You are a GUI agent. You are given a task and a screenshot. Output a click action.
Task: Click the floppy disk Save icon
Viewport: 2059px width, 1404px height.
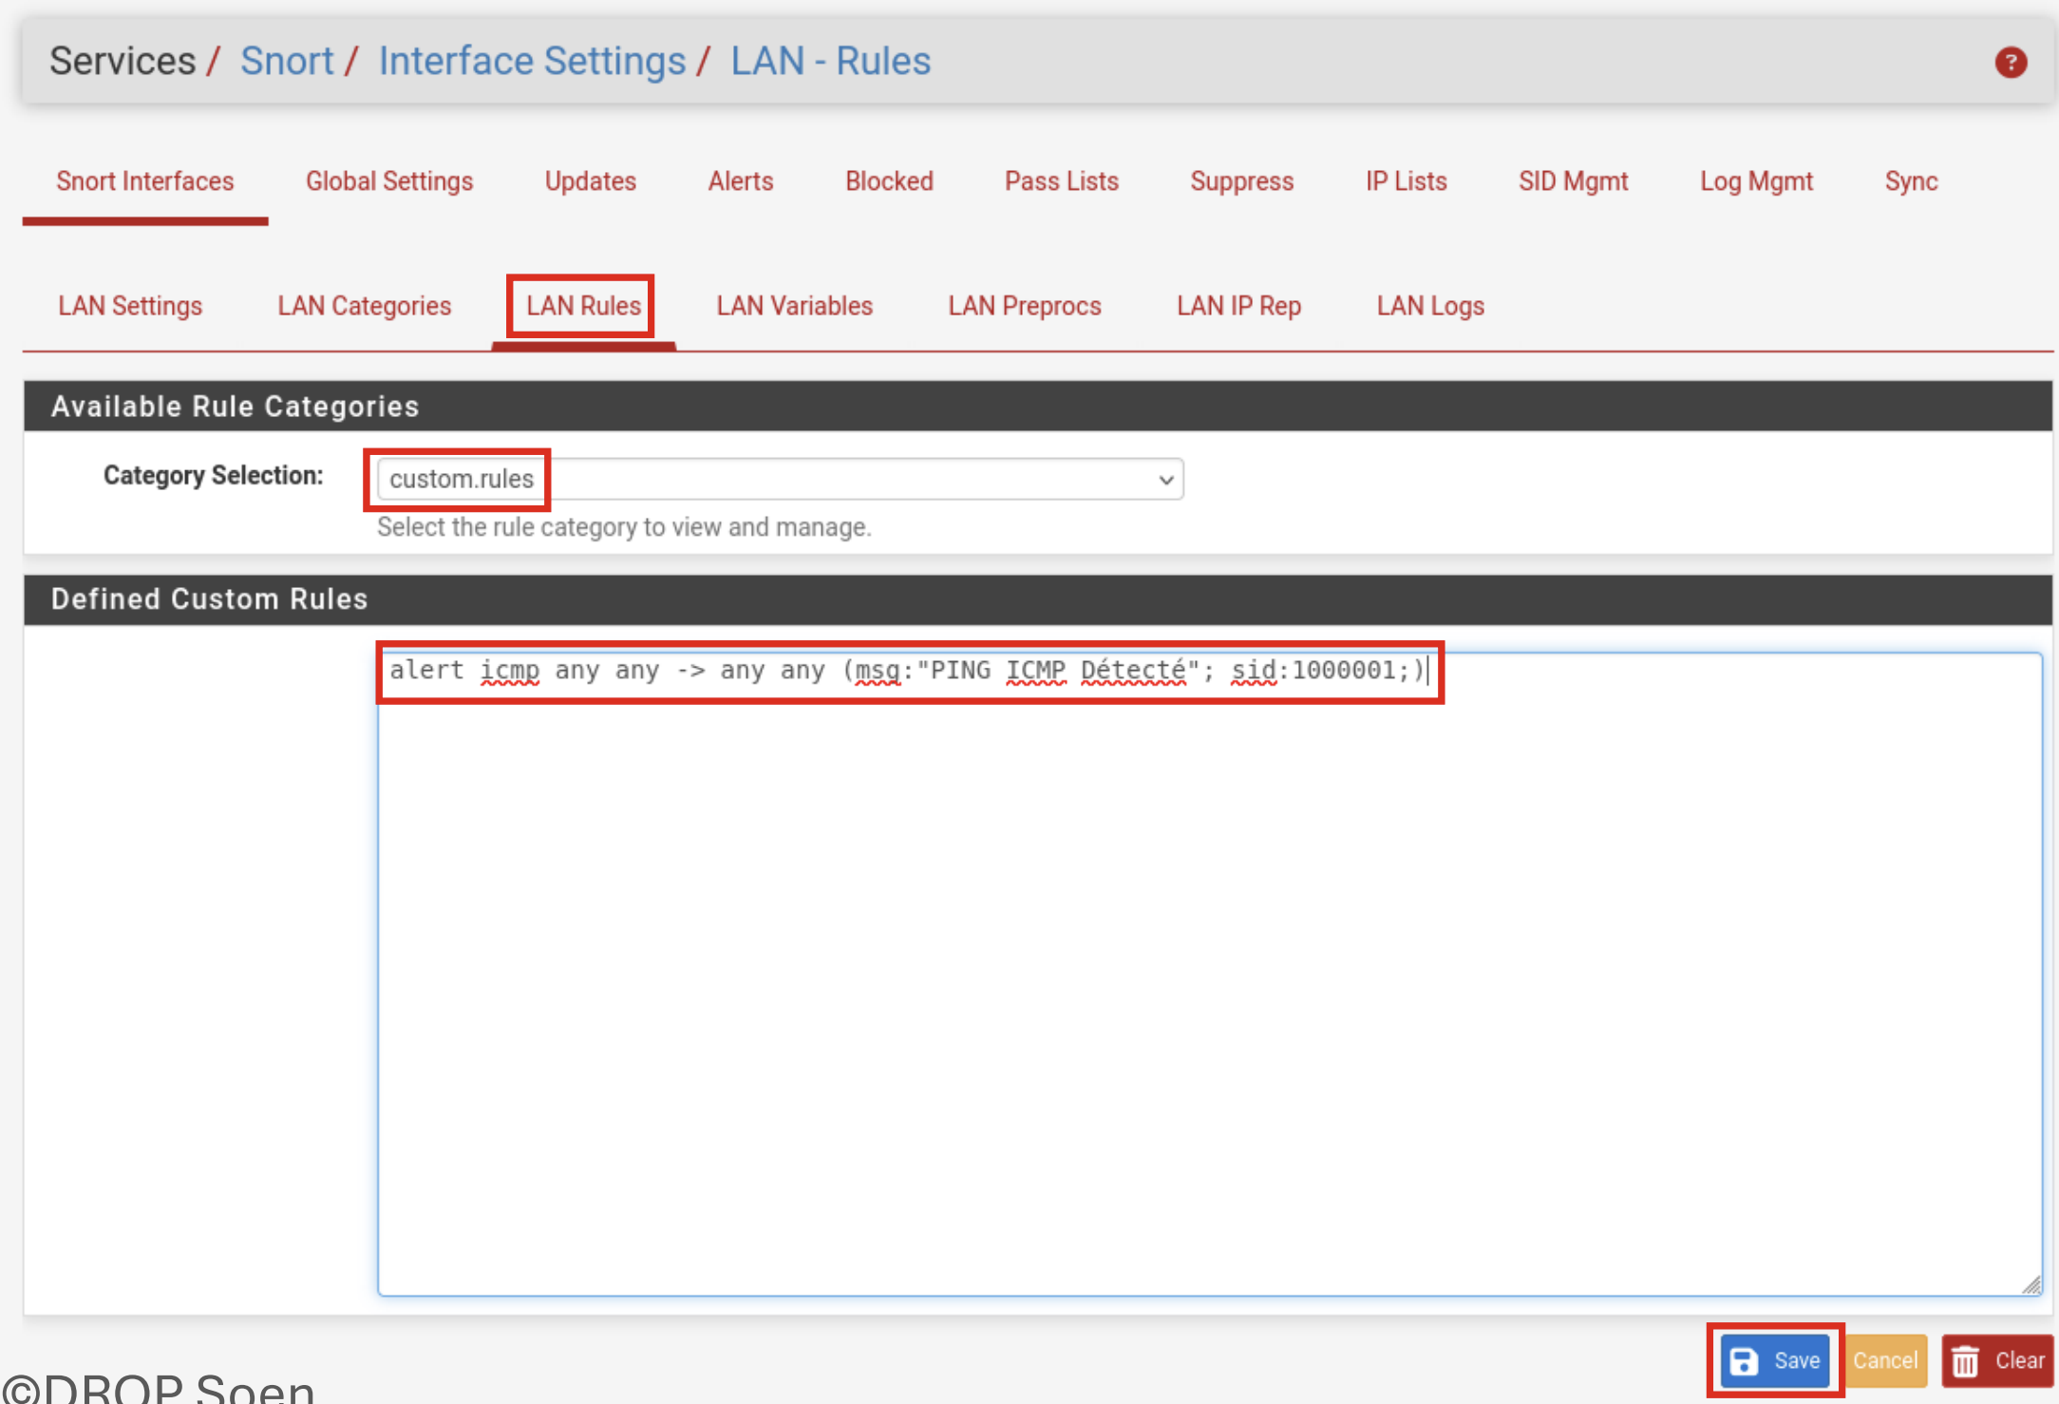tap(1744, 1360)
